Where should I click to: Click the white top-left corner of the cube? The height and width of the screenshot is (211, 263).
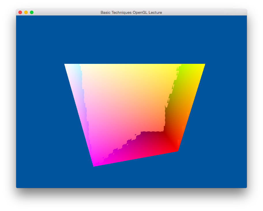click(66, 65)
